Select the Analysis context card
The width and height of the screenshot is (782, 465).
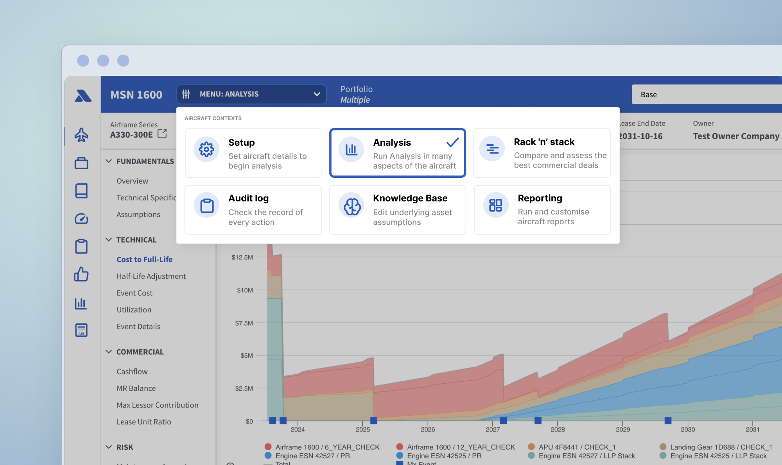(x=398, y=153)
